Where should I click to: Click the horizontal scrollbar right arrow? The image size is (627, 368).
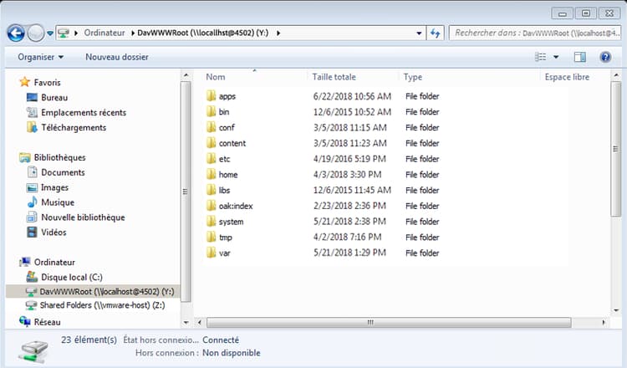click(x=604, y=322)
